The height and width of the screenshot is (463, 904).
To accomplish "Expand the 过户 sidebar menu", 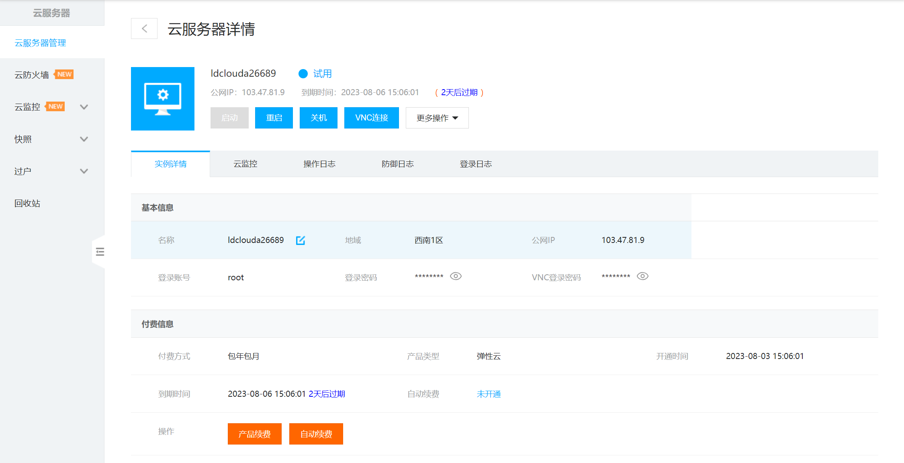I will (x=84, y=171).
